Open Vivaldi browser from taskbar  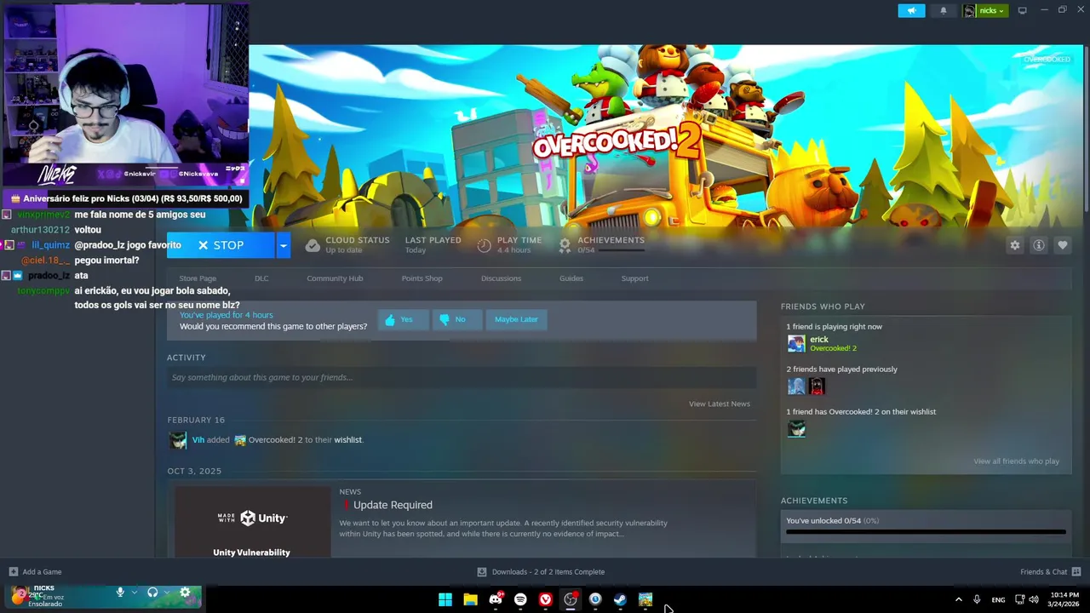546,599
